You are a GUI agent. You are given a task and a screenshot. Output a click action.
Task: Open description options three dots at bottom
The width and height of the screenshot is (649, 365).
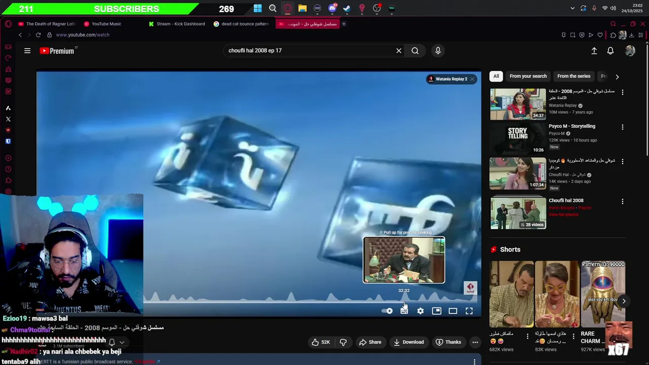tap(474, 361)
